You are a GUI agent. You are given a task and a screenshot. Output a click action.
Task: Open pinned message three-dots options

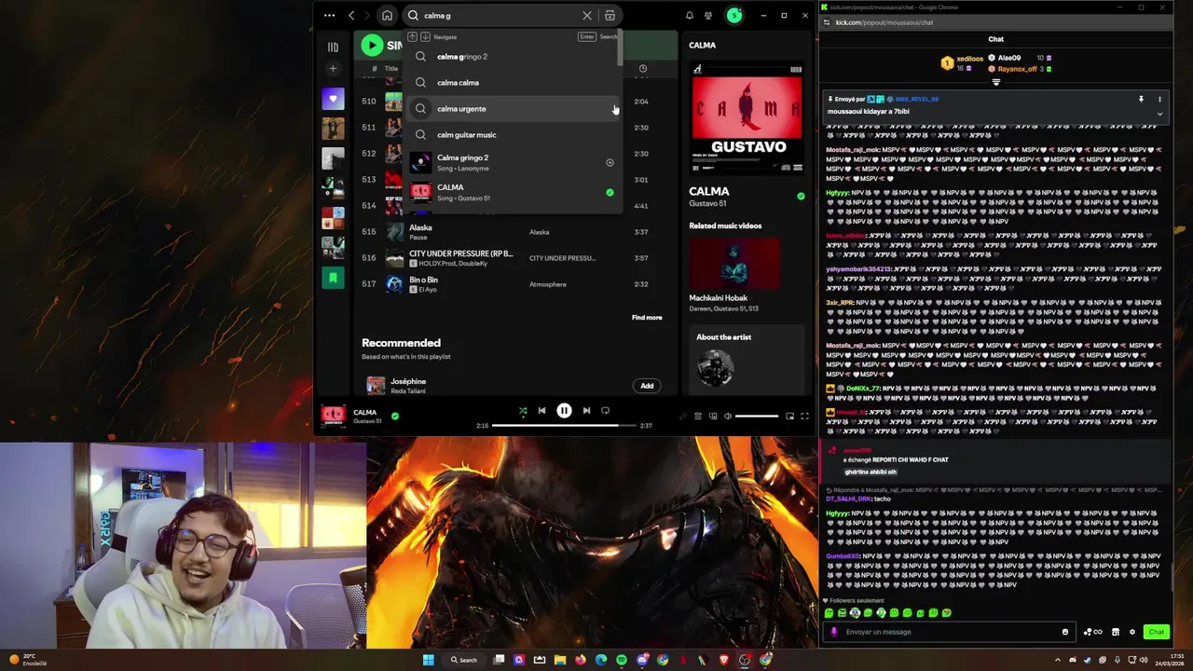tap(1159, 99)
